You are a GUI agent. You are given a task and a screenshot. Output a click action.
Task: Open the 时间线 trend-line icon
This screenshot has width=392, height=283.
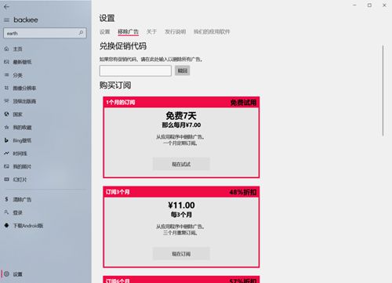6,154
